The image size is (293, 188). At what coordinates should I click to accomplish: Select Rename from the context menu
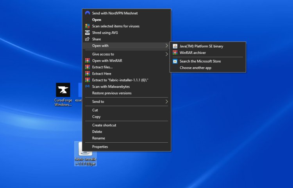98,138
